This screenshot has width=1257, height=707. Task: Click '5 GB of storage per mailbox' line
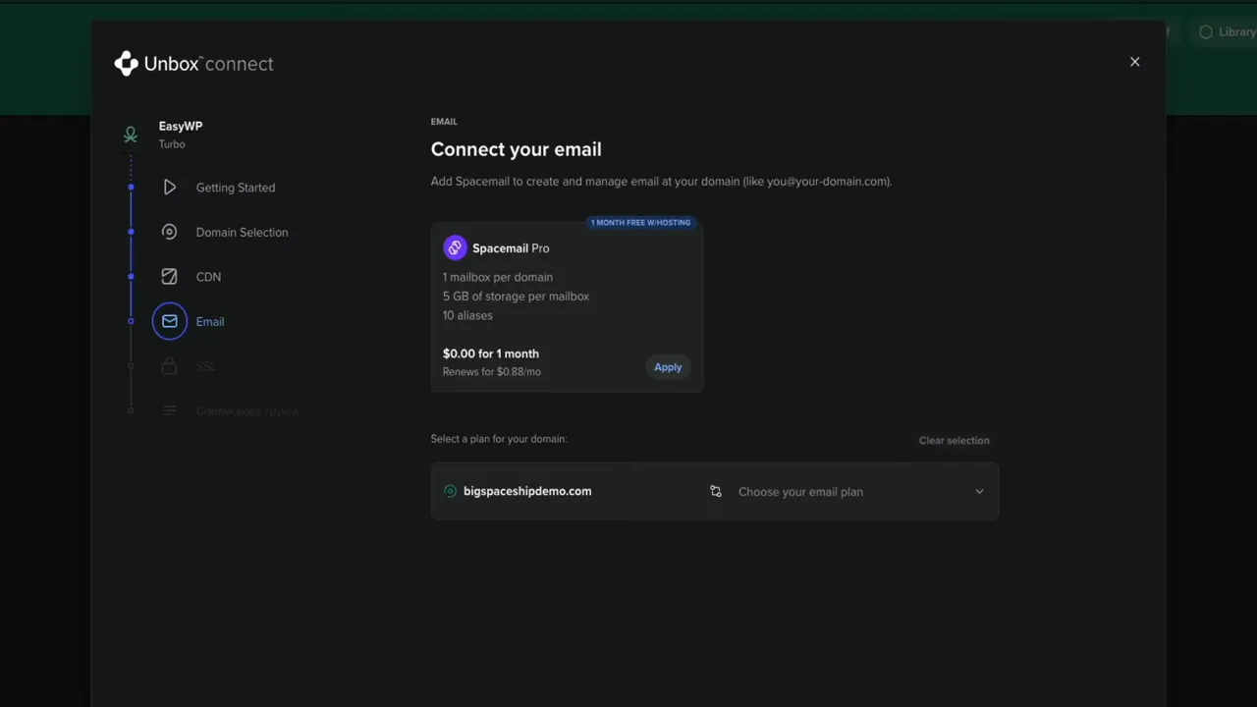coord(516,297)
